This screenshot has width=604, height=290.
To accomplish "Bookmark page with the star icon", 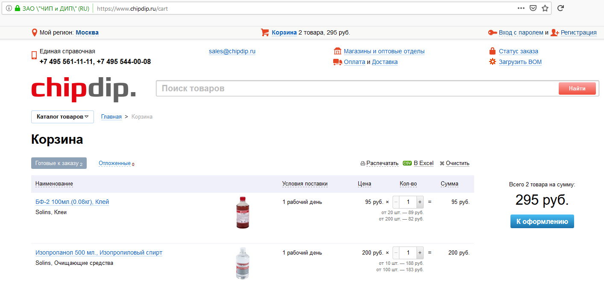I will click(x=545, y=8).
